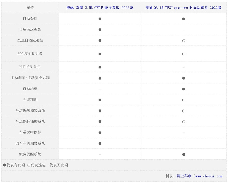Click 威飒 filled dot for 360度全景影像
Screen dimensions: 228x183
point(100,54)
